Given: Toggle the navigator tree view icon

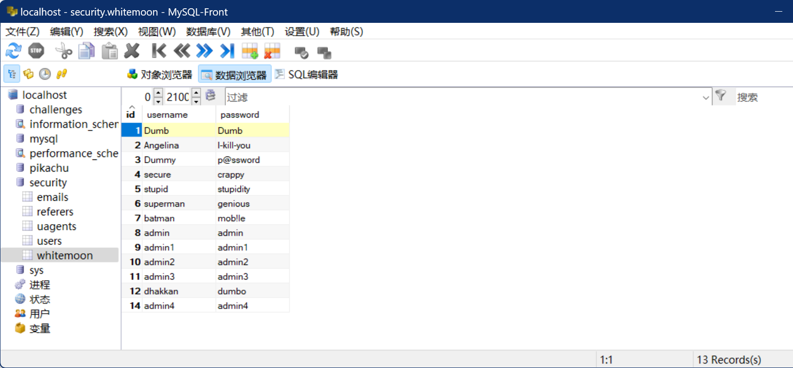Looking at the screenshot, I should 12,74.
